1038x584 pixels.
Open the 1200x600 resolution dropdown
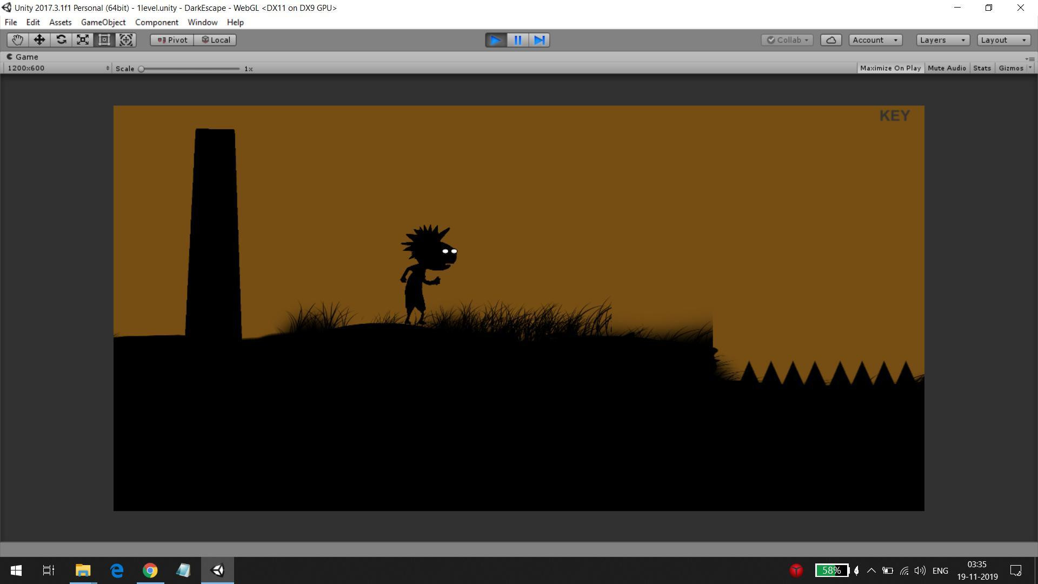pos(57,68)
